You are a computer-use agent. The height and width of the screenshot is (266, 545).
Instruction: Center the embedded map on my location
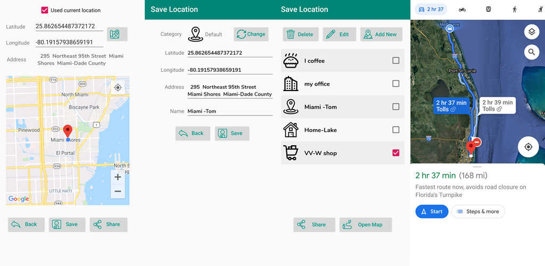(x=118, y=87)
